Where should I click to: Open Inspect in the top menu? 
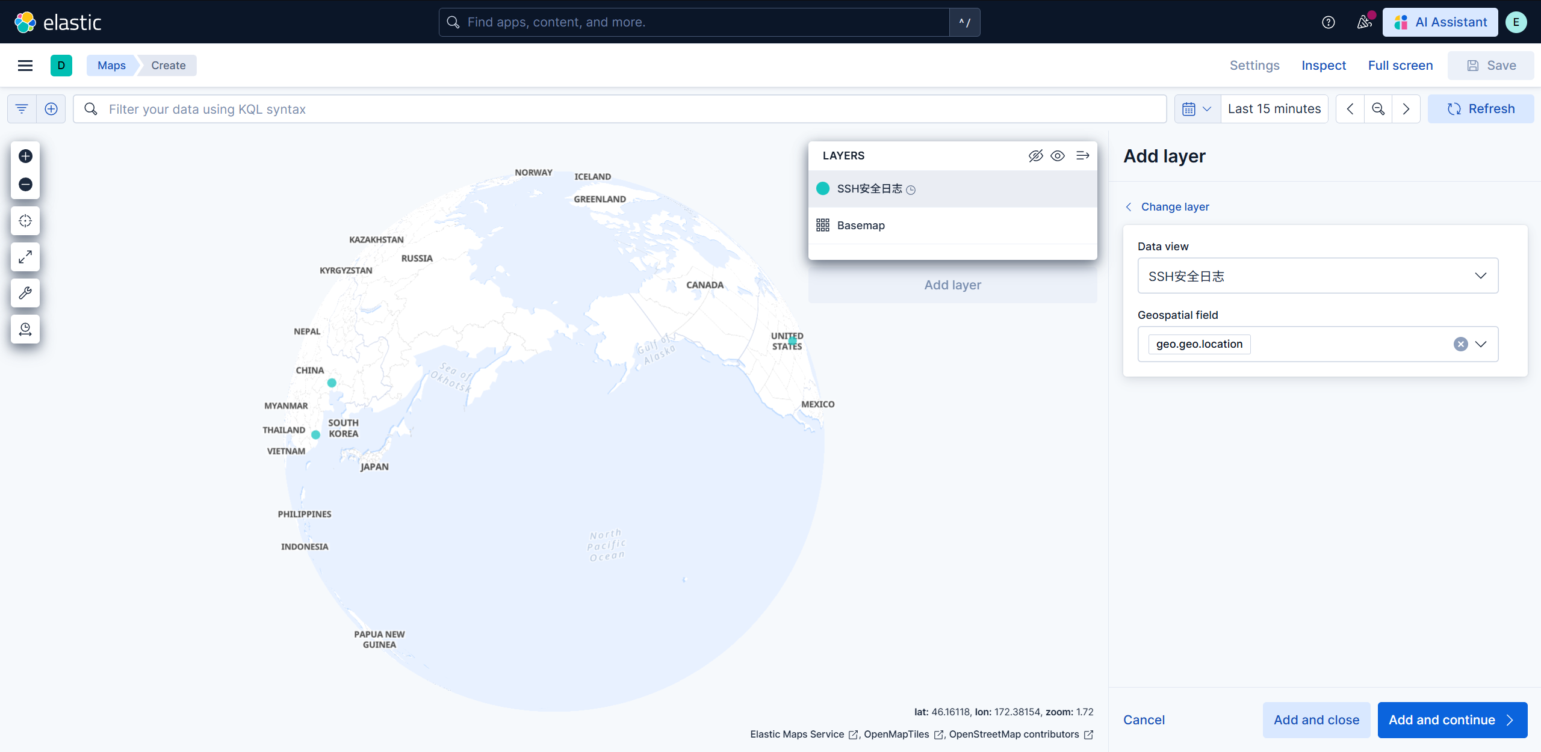pos(1323,66)
